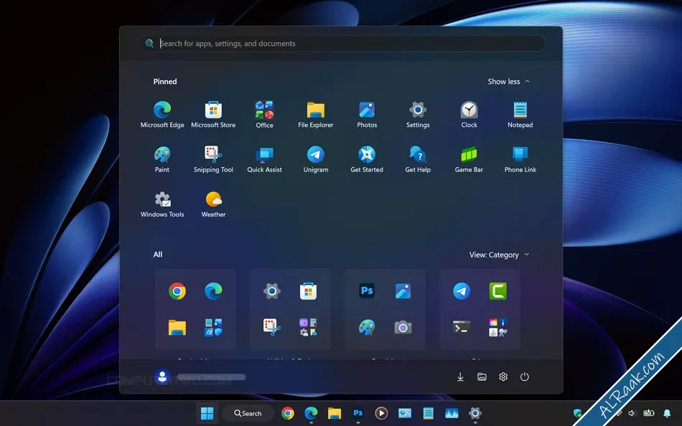Open Notepad from the taskbar
682x426 pixels.
pyautogui.click(x=428, y=413)
